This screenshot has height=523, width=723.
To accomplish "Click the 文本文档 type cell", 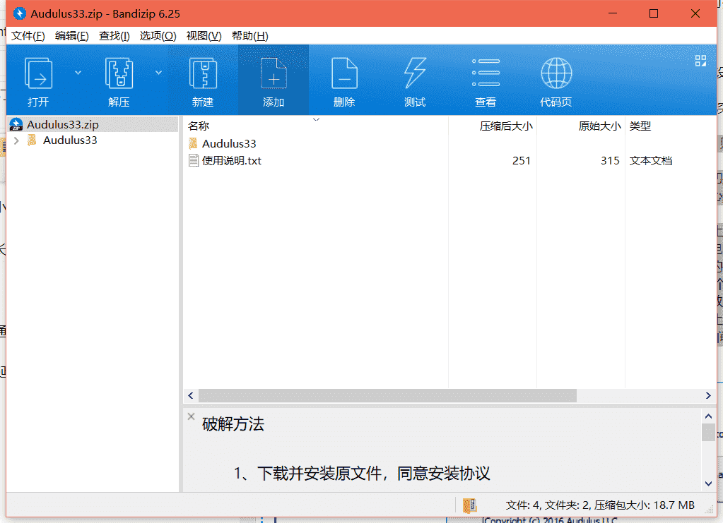I will (651, 161).
